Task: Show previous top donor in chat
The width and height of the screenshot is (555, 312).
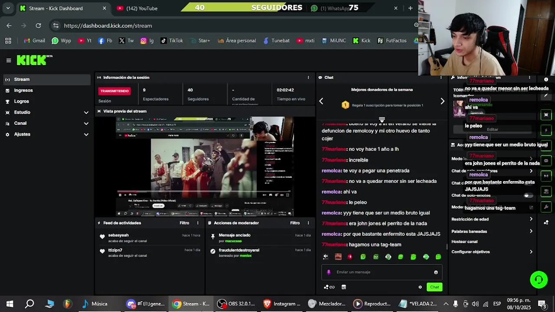Action: 321,101
